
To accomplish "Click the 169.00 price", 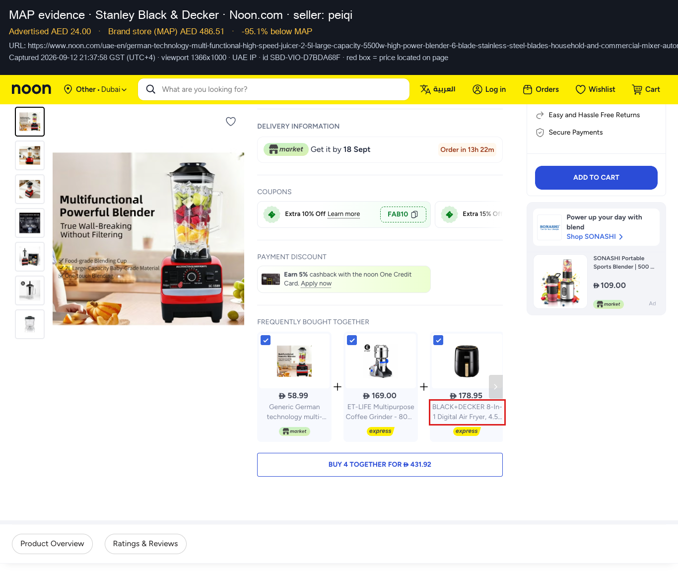I will [x=380, y=396].
